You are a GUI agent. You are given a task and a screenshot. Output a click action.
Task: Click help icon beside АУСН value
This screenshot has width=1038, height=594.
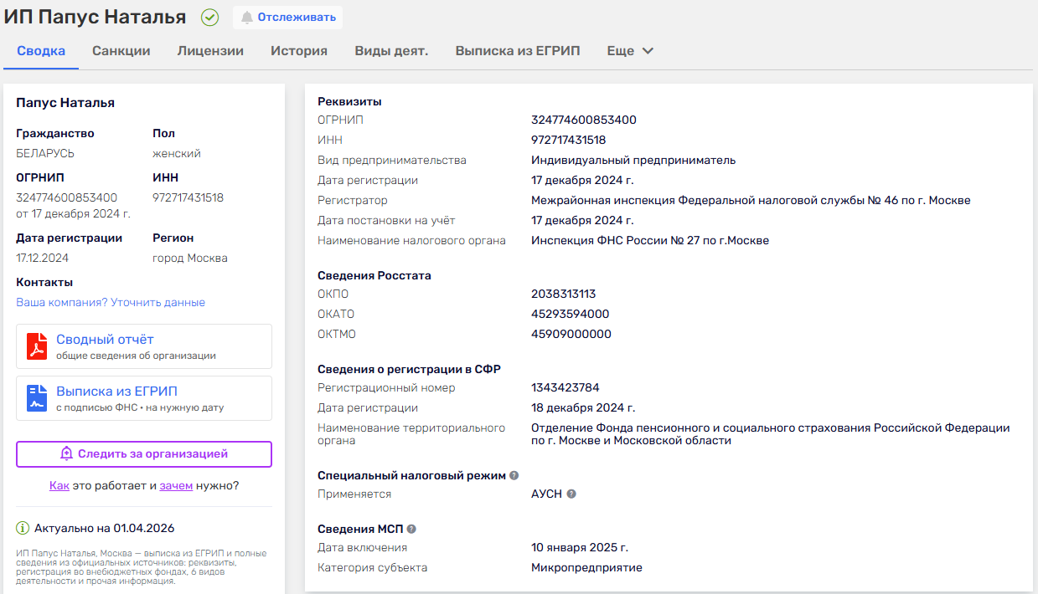coord(571,494)
